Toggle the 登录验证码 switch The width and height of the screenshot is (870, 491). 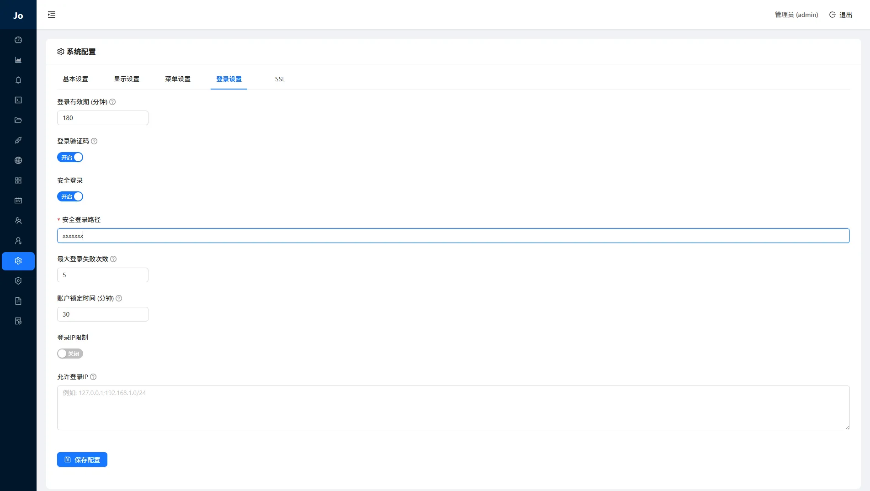[70, 158]
